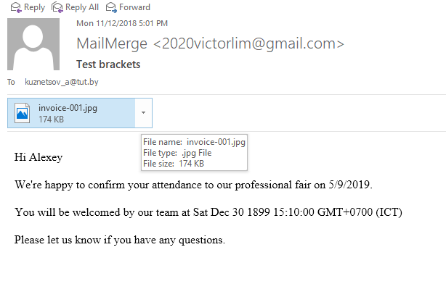The image size is (446, 297).
Task: Expand the attachment dropdown arrow
Action: [144, 113]
